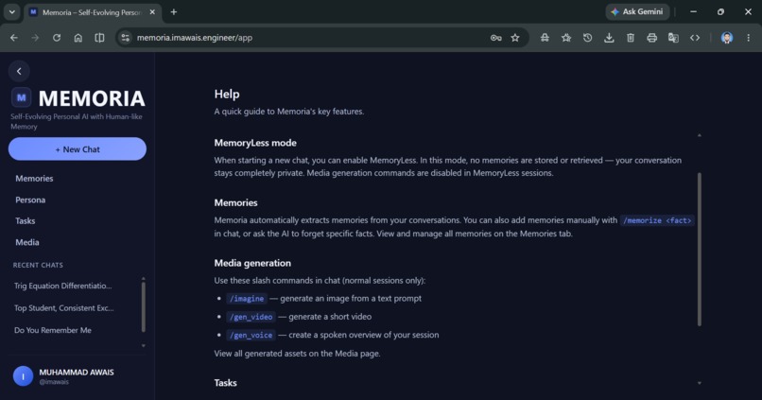Screen dimensions: 762x400
Task: Open the Tasks page in sidebar
Action: (x=25, y=220)
